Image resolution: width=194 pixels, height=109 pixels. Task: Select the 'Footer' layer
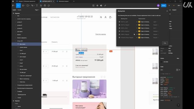pos(26,98)
